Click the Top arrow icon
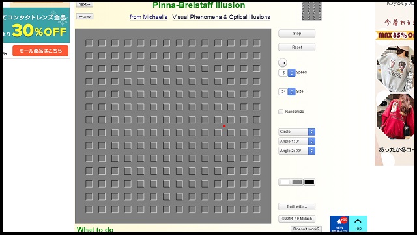Image resolution: width=417 pixels, height=235 pixels. (x=358, y=221)
